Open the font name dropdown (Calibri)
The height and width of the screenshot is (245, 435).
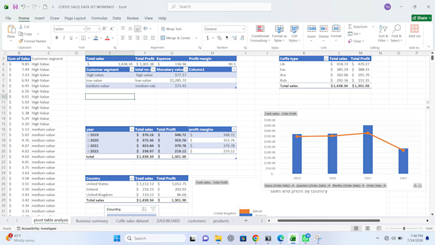pyautogui.click(x=84, y=29)
